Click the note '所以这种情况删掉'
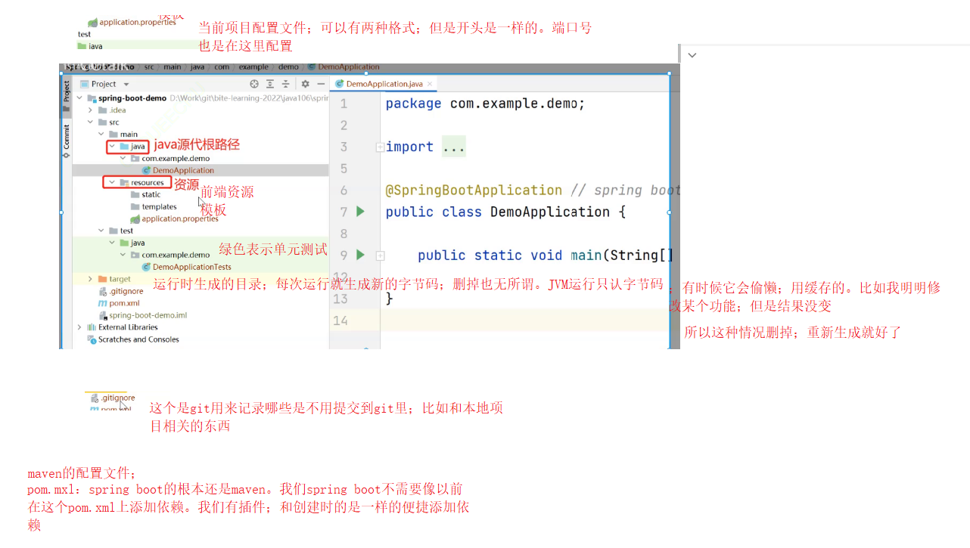Screen dimensions: 970x548 coord(792,333)
